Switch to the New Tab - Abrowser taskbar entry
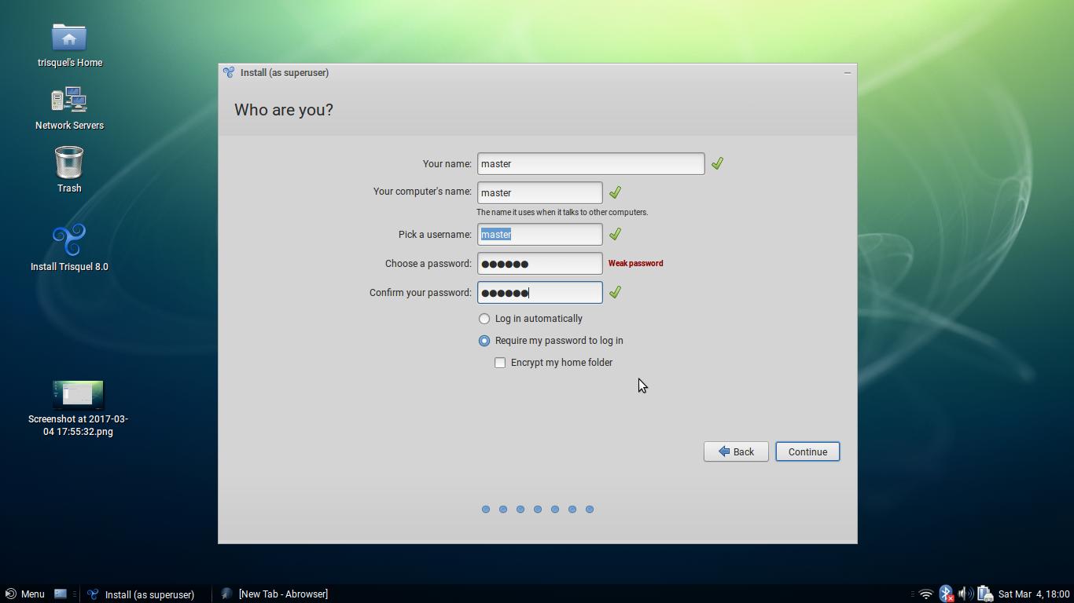This screenshot has width=1074, height=603. pyautogui.click(x=275, y=594)
